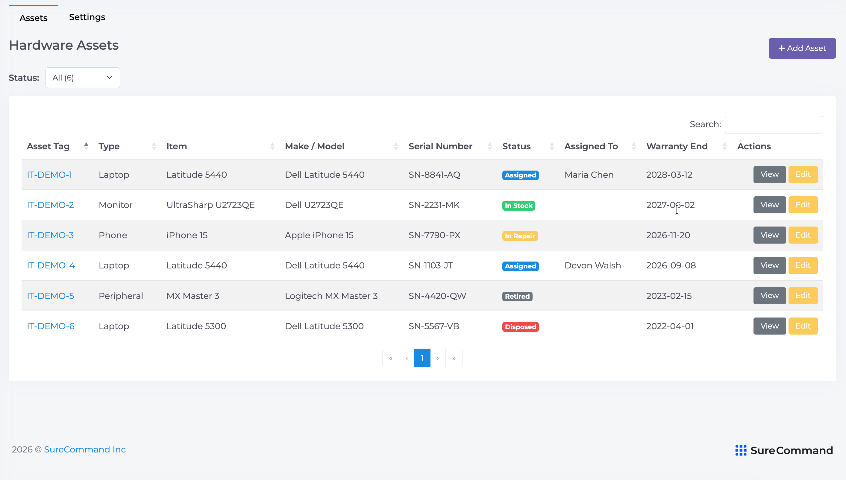Viewport: 846px width, 480px height.
Task: Open the IT-DEMO-3 asset tag link
Action: coord(51,235)
